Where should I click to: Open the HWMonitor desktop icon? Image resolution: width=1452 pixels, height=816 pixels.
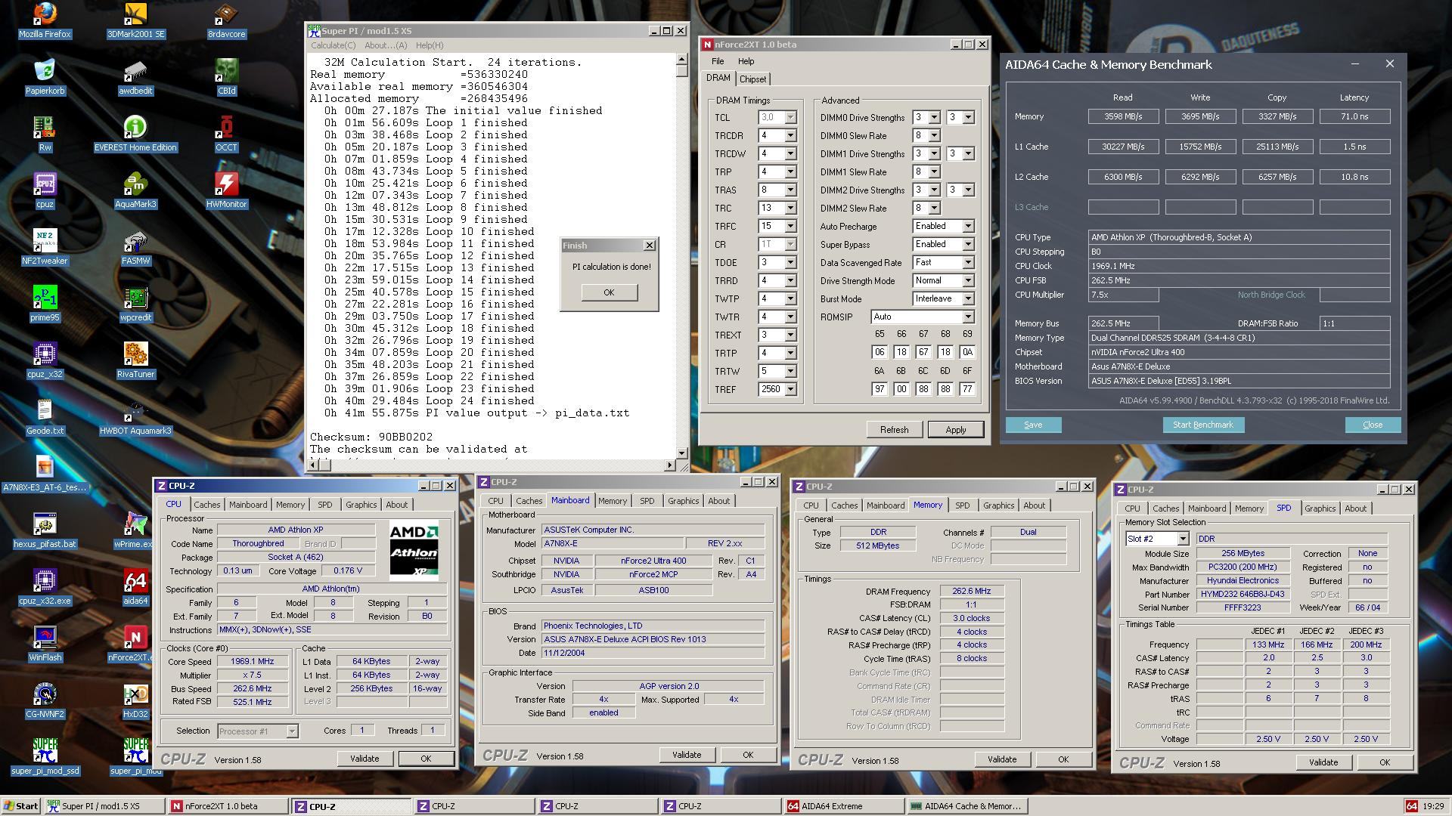226,190
